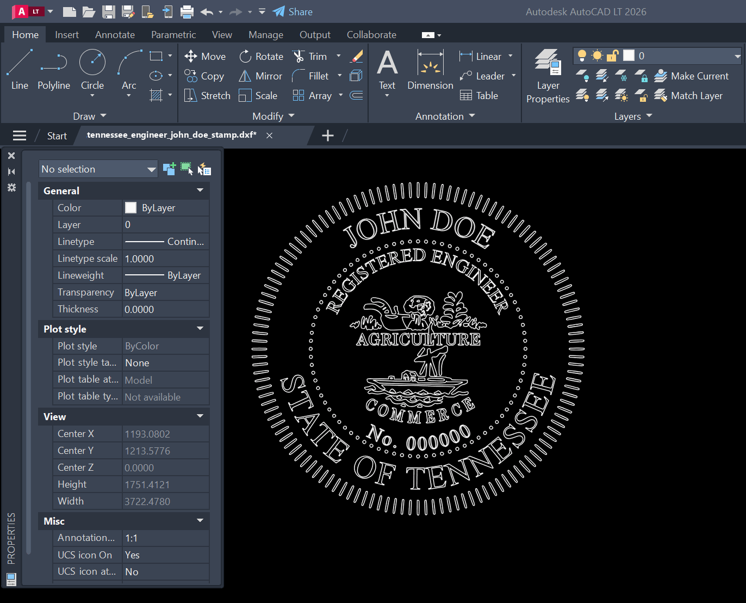746x603 pixels.
Task: Select the Line tool
Action: click(20, 69)
